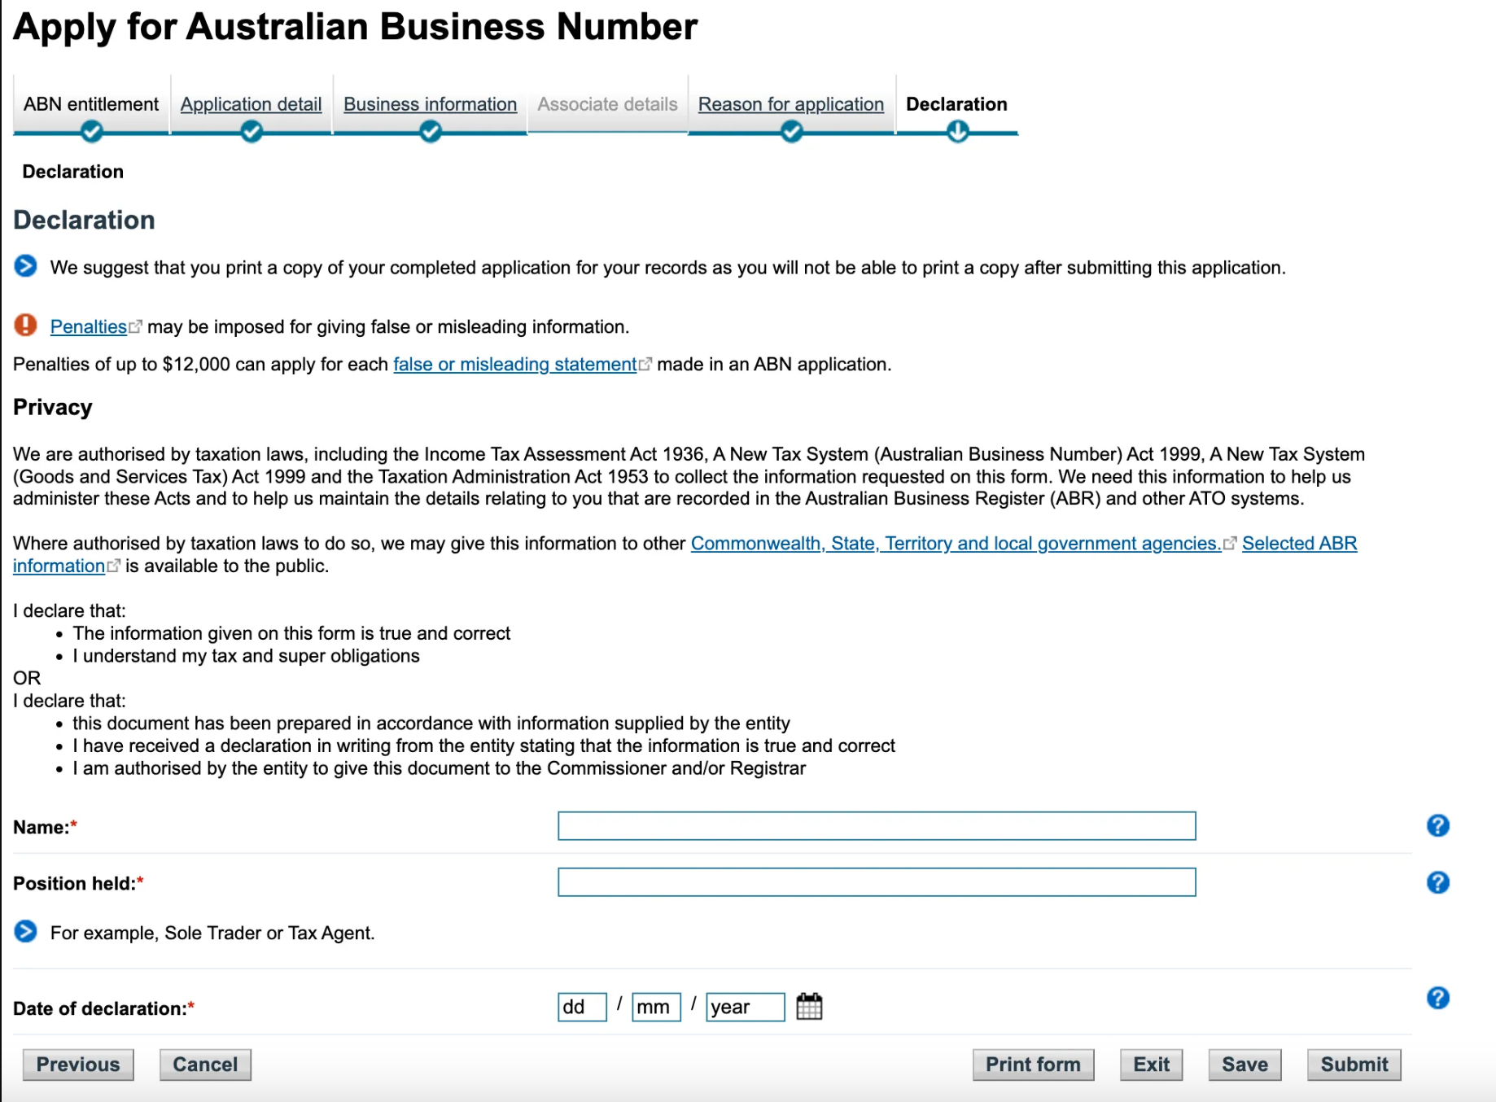Open Commonwealth, State, Territory agencies link
The width and height of the screenshot is (1496, 1102).
[x=956, y=543]
